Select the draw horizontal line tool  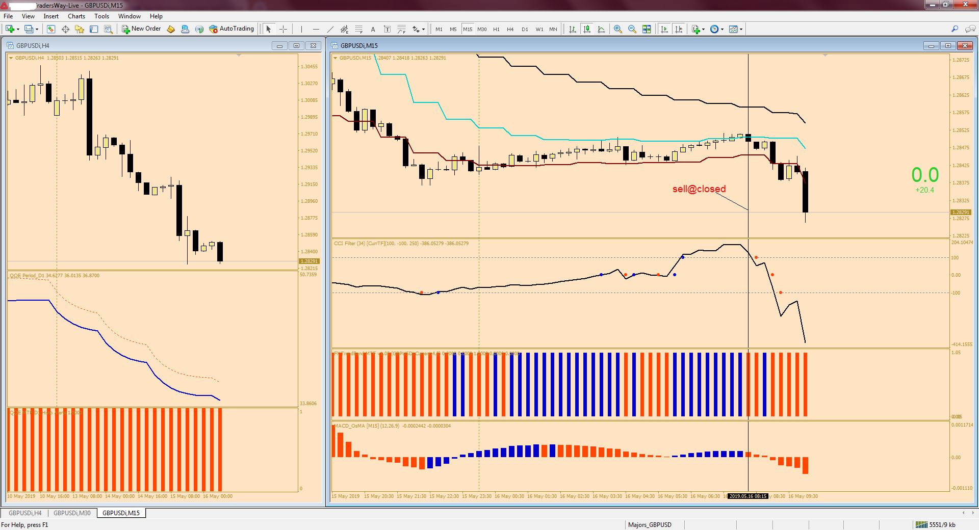click(x=316, y=29)
